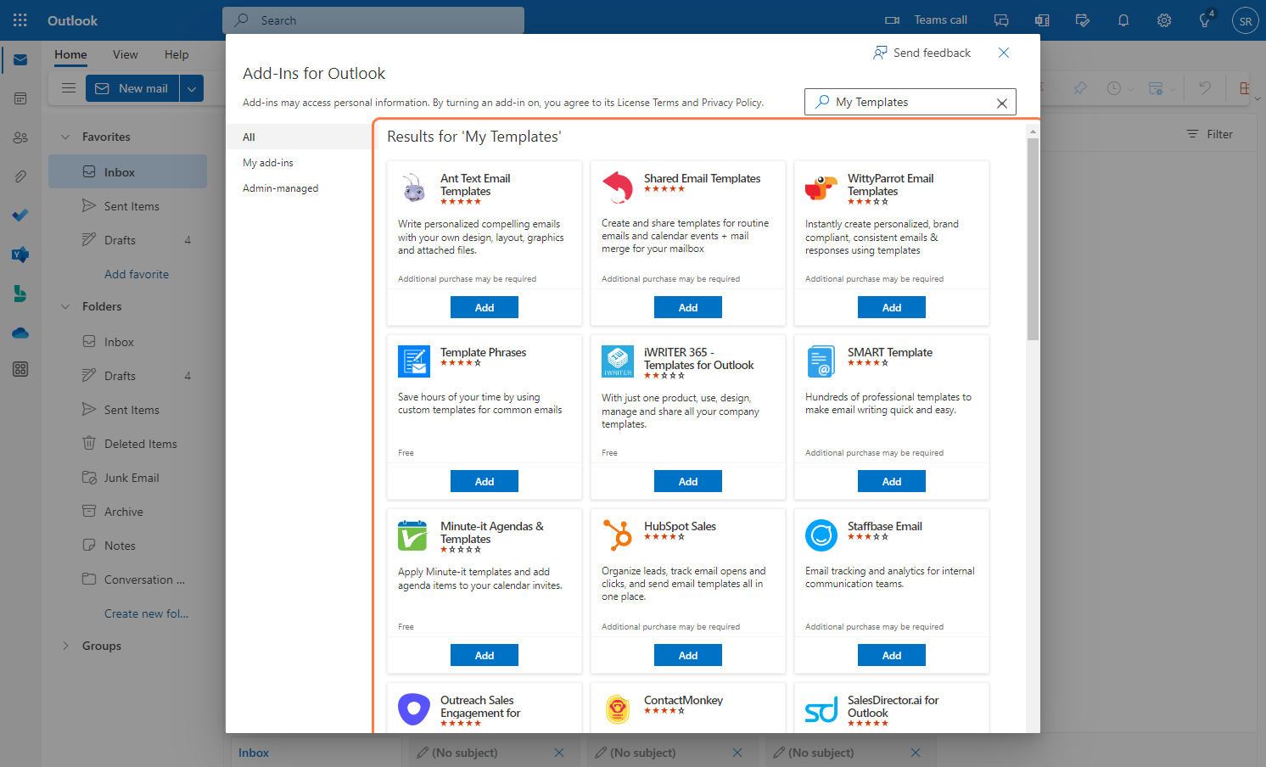Select the Admin-managed category
This screenshot has width=1266, height=767.
pos(299,188)
